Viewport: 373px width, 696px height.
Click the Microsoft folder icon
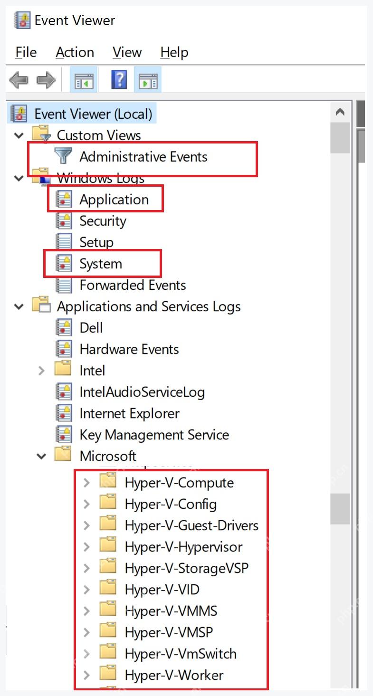click(63, 455)
